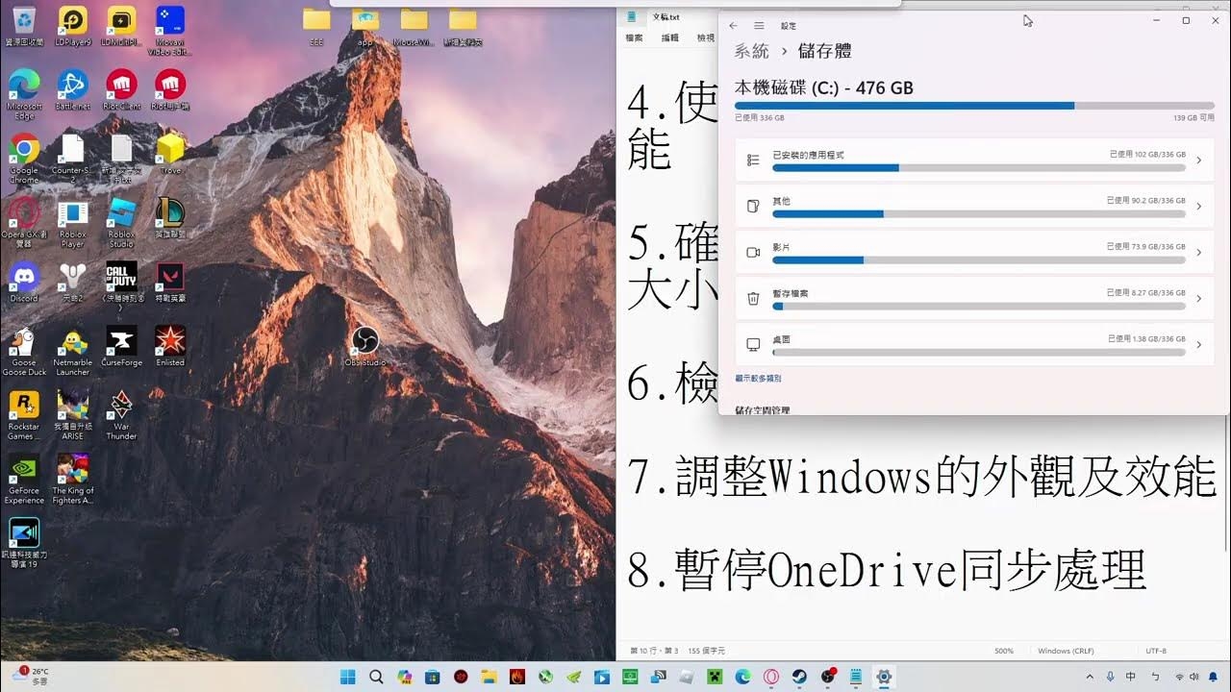Click the Minecraft icon on the taskbar
The height and width of the screenshot is (692, 1231).
[715, 677]
